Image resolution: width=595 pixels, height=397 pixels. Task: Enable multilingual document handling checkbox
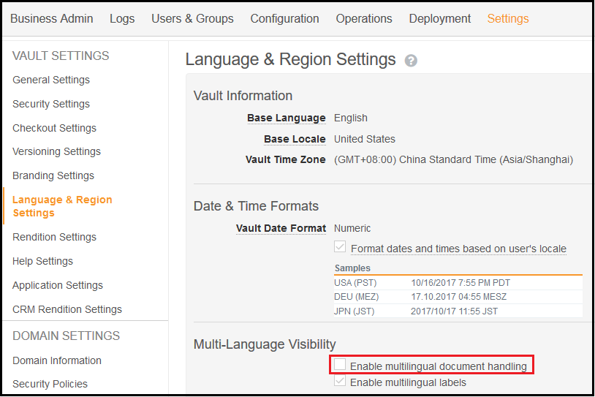click(341, 365)
